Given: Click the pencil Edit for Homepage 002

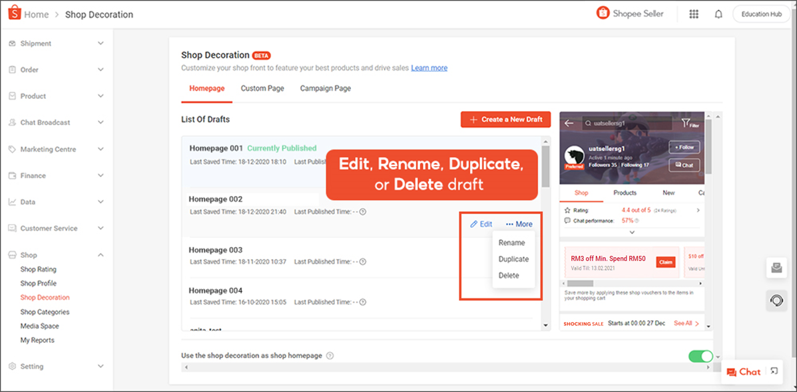Looking at the screenshot, I should [x=481, y=224].
